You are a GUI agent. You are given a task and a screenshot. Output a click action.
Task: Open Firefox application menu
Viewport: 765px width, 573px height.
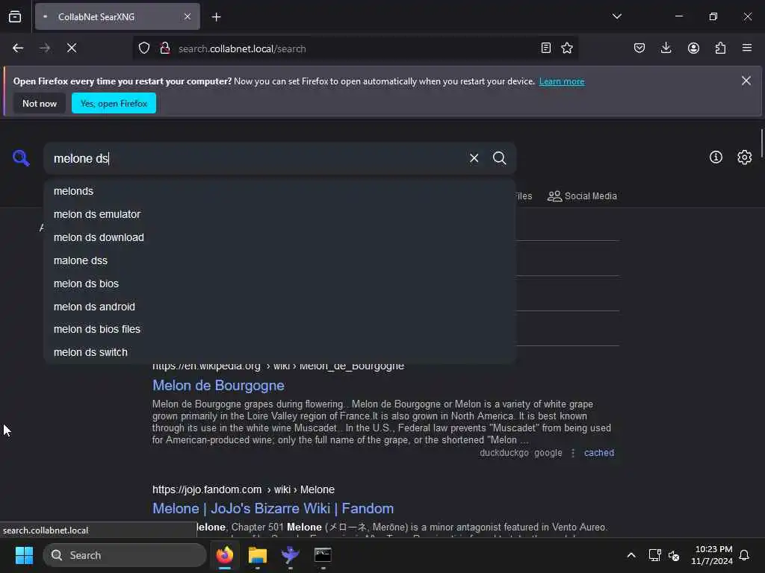(747, 48)
